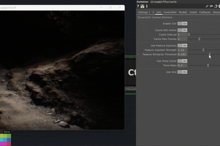Click the Feature Injection Strength slider handle
This screenshot has width=220, height=146.
point(203,50)
